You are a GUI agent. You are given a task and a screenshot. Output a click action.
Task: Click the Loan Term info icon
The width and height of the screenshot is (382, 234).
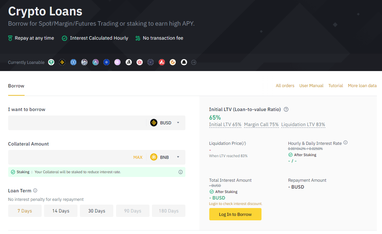(x=35, y=190)
